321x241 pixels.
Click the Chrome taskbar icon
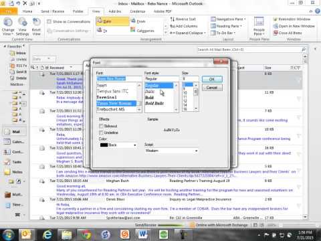coord(86,235)
